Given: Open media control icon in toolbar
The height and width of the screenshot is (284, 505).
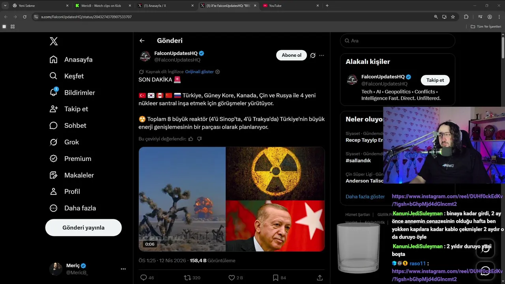Looking at the screenshot, I should (480, 17).
